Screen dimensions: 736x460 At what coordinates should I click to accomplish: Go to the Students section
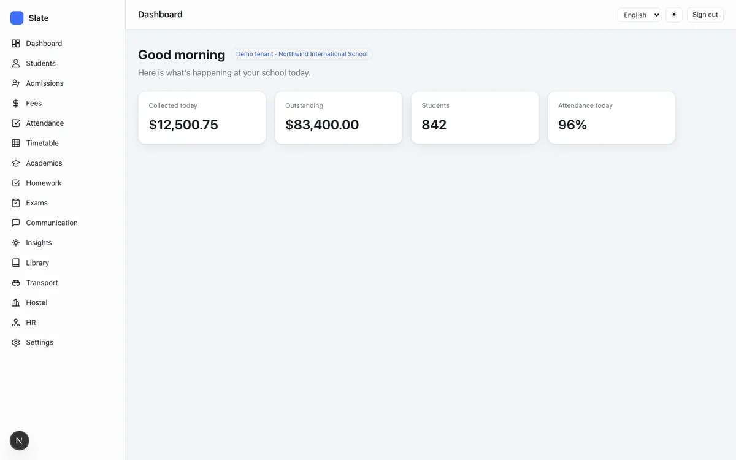(x=40, y=63)
